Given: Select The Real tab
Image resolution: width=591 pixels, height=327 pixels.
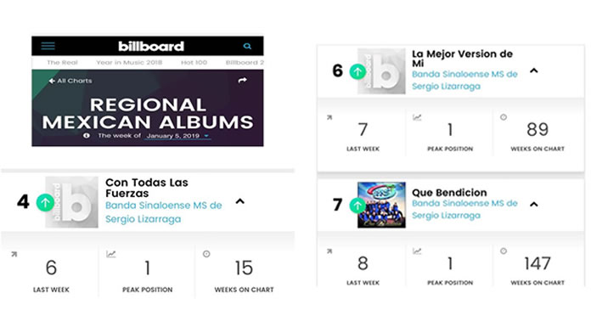Looking at the screenshot, I should coord(62,63).
